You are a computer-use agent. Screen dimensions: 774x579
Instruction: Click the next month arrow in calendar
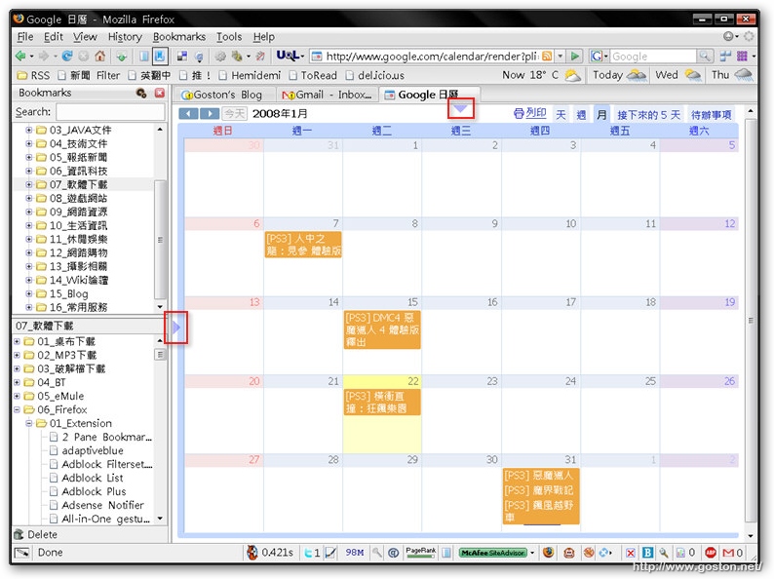coord(209,114)
